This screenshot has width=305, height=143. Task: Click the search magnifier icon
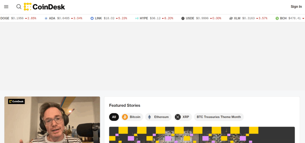pyautogui.click(x=19, y=7)
